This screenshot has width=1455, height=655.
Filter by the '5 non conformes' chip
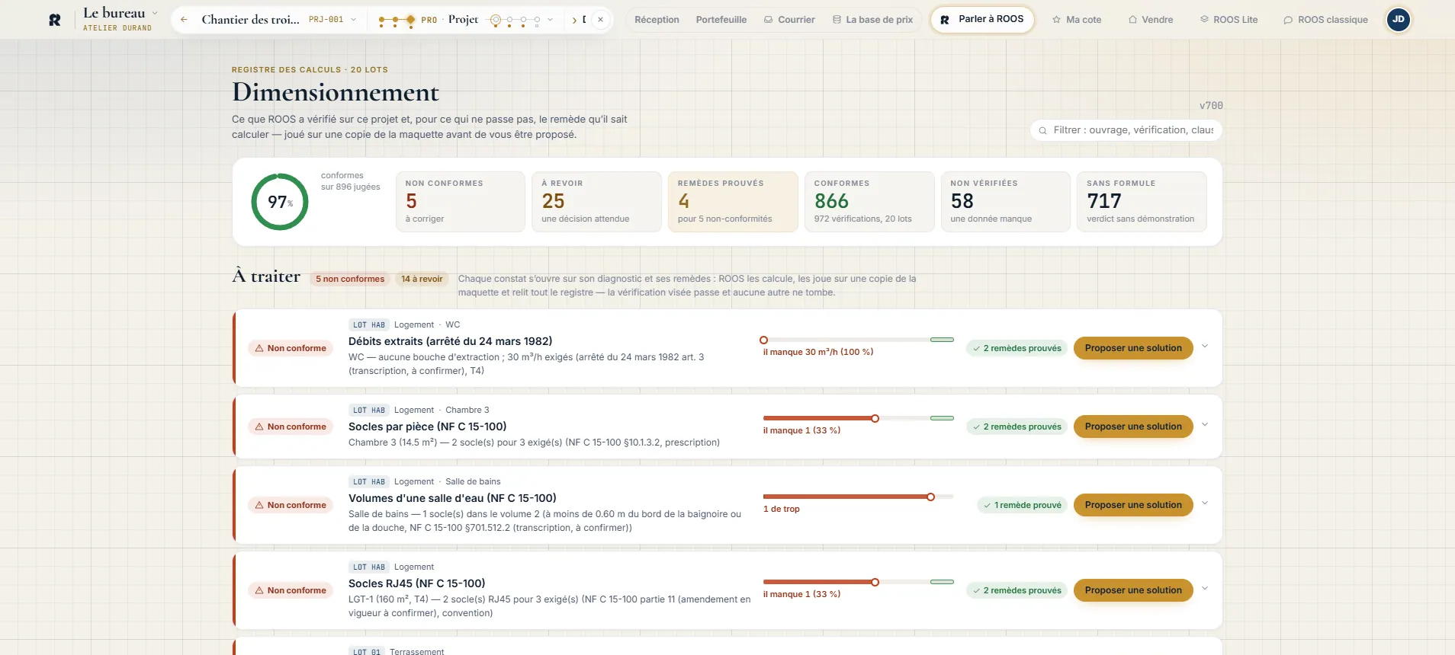[x=350, y=279]
